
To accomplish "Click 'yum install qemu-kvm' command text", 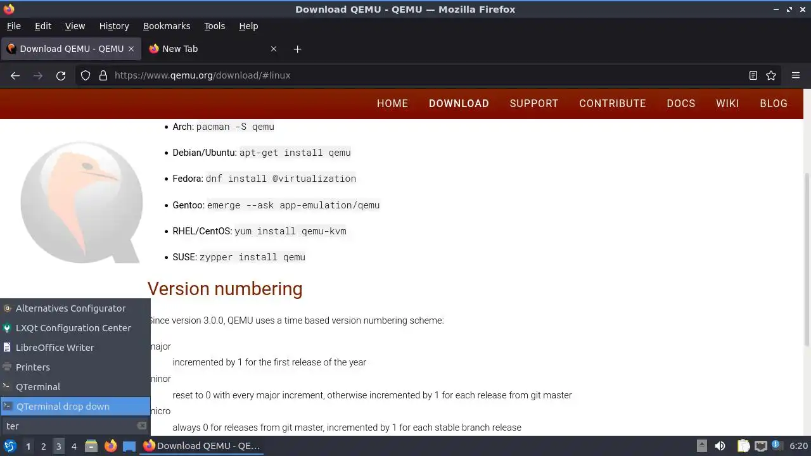I will tap(290, 231).
